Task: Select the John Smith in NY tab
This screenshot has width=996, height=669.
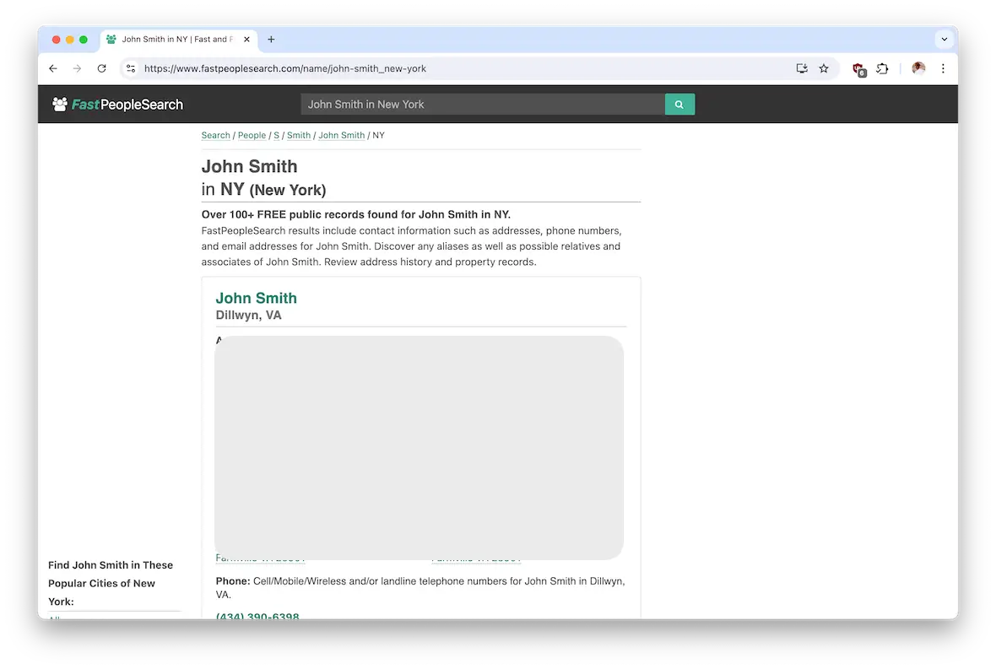Action: pyautogui.click(x=178, y=40)
